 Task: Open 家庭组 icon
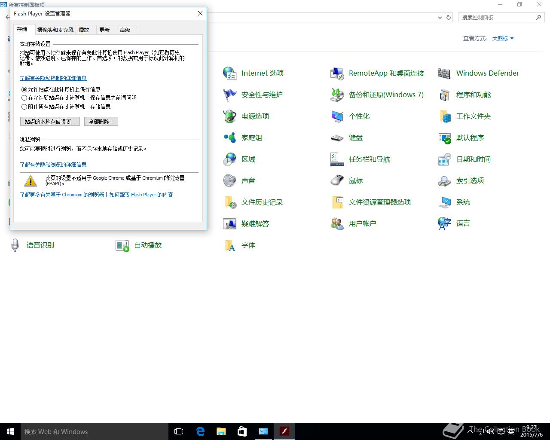[229, 137]
